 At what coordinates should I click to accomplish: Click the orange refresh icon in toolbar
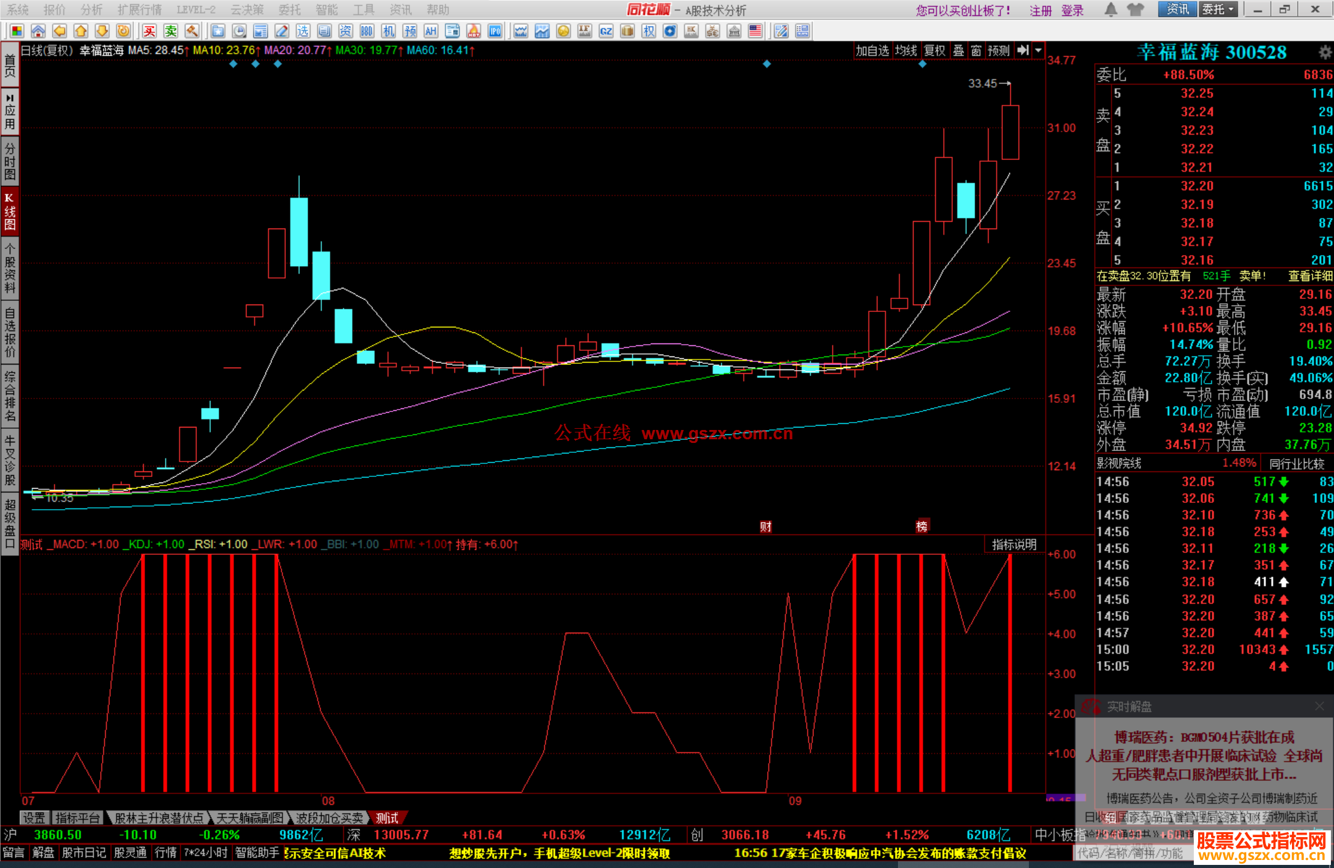pyautogui.click(x=124, y=31)
